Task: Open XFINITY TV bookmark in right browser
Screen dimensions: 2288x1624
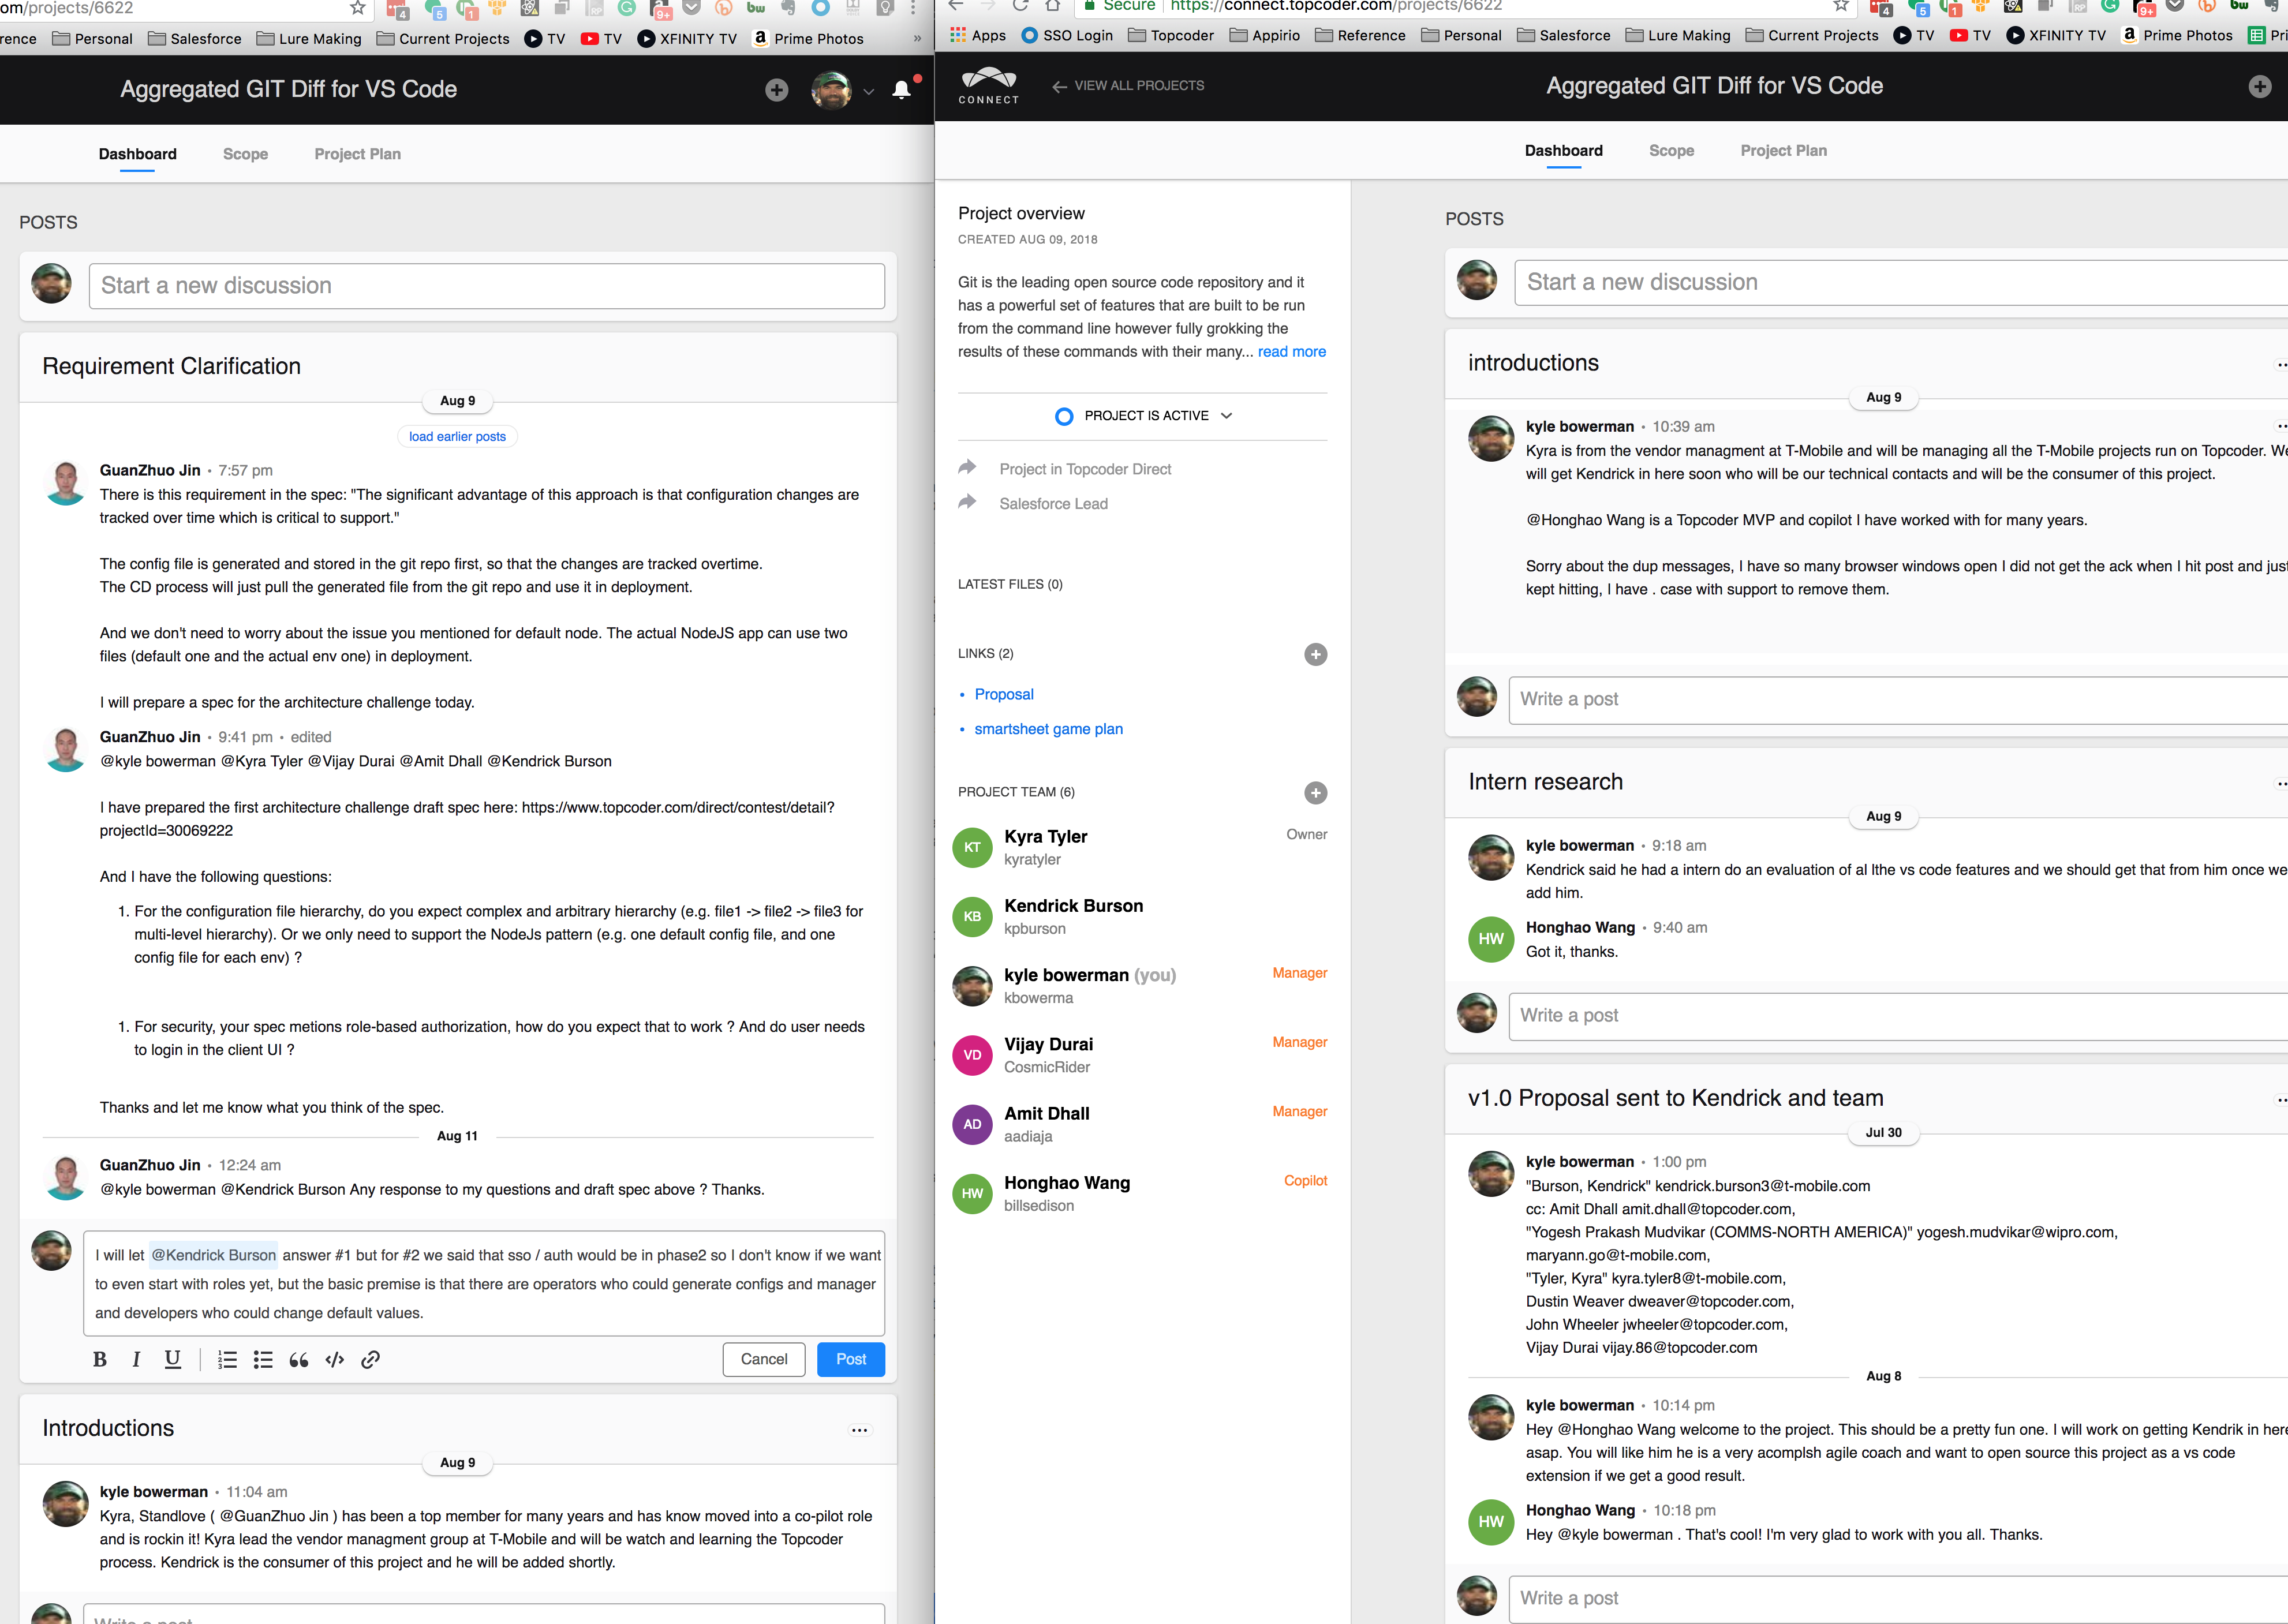Action: pos(2056,36)
